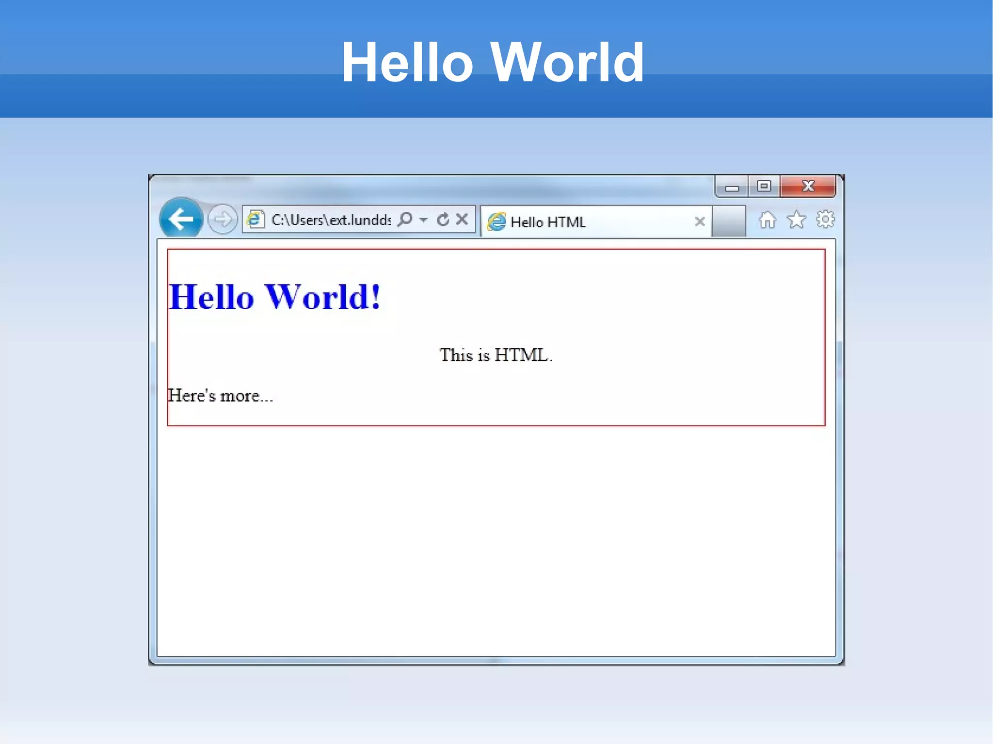Click the blue Hello World! heading
This screenshot has width=993, height=744.
coord(274,297)
